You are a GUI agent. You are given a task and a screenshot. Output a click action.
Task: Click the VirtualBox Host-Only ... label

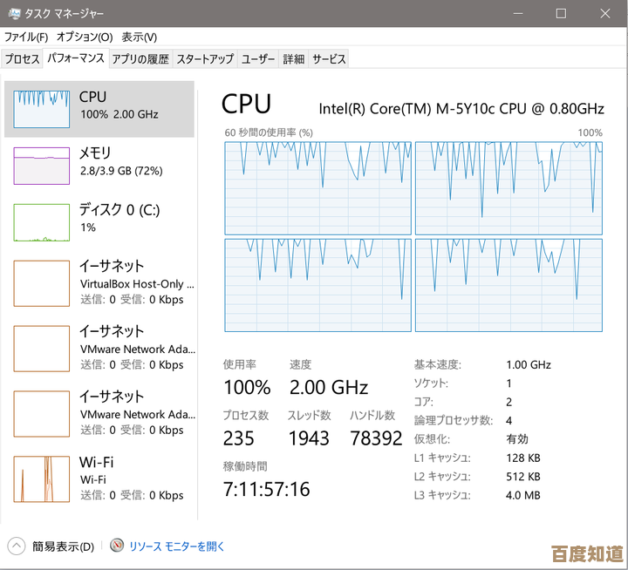[x=137, y=284]
